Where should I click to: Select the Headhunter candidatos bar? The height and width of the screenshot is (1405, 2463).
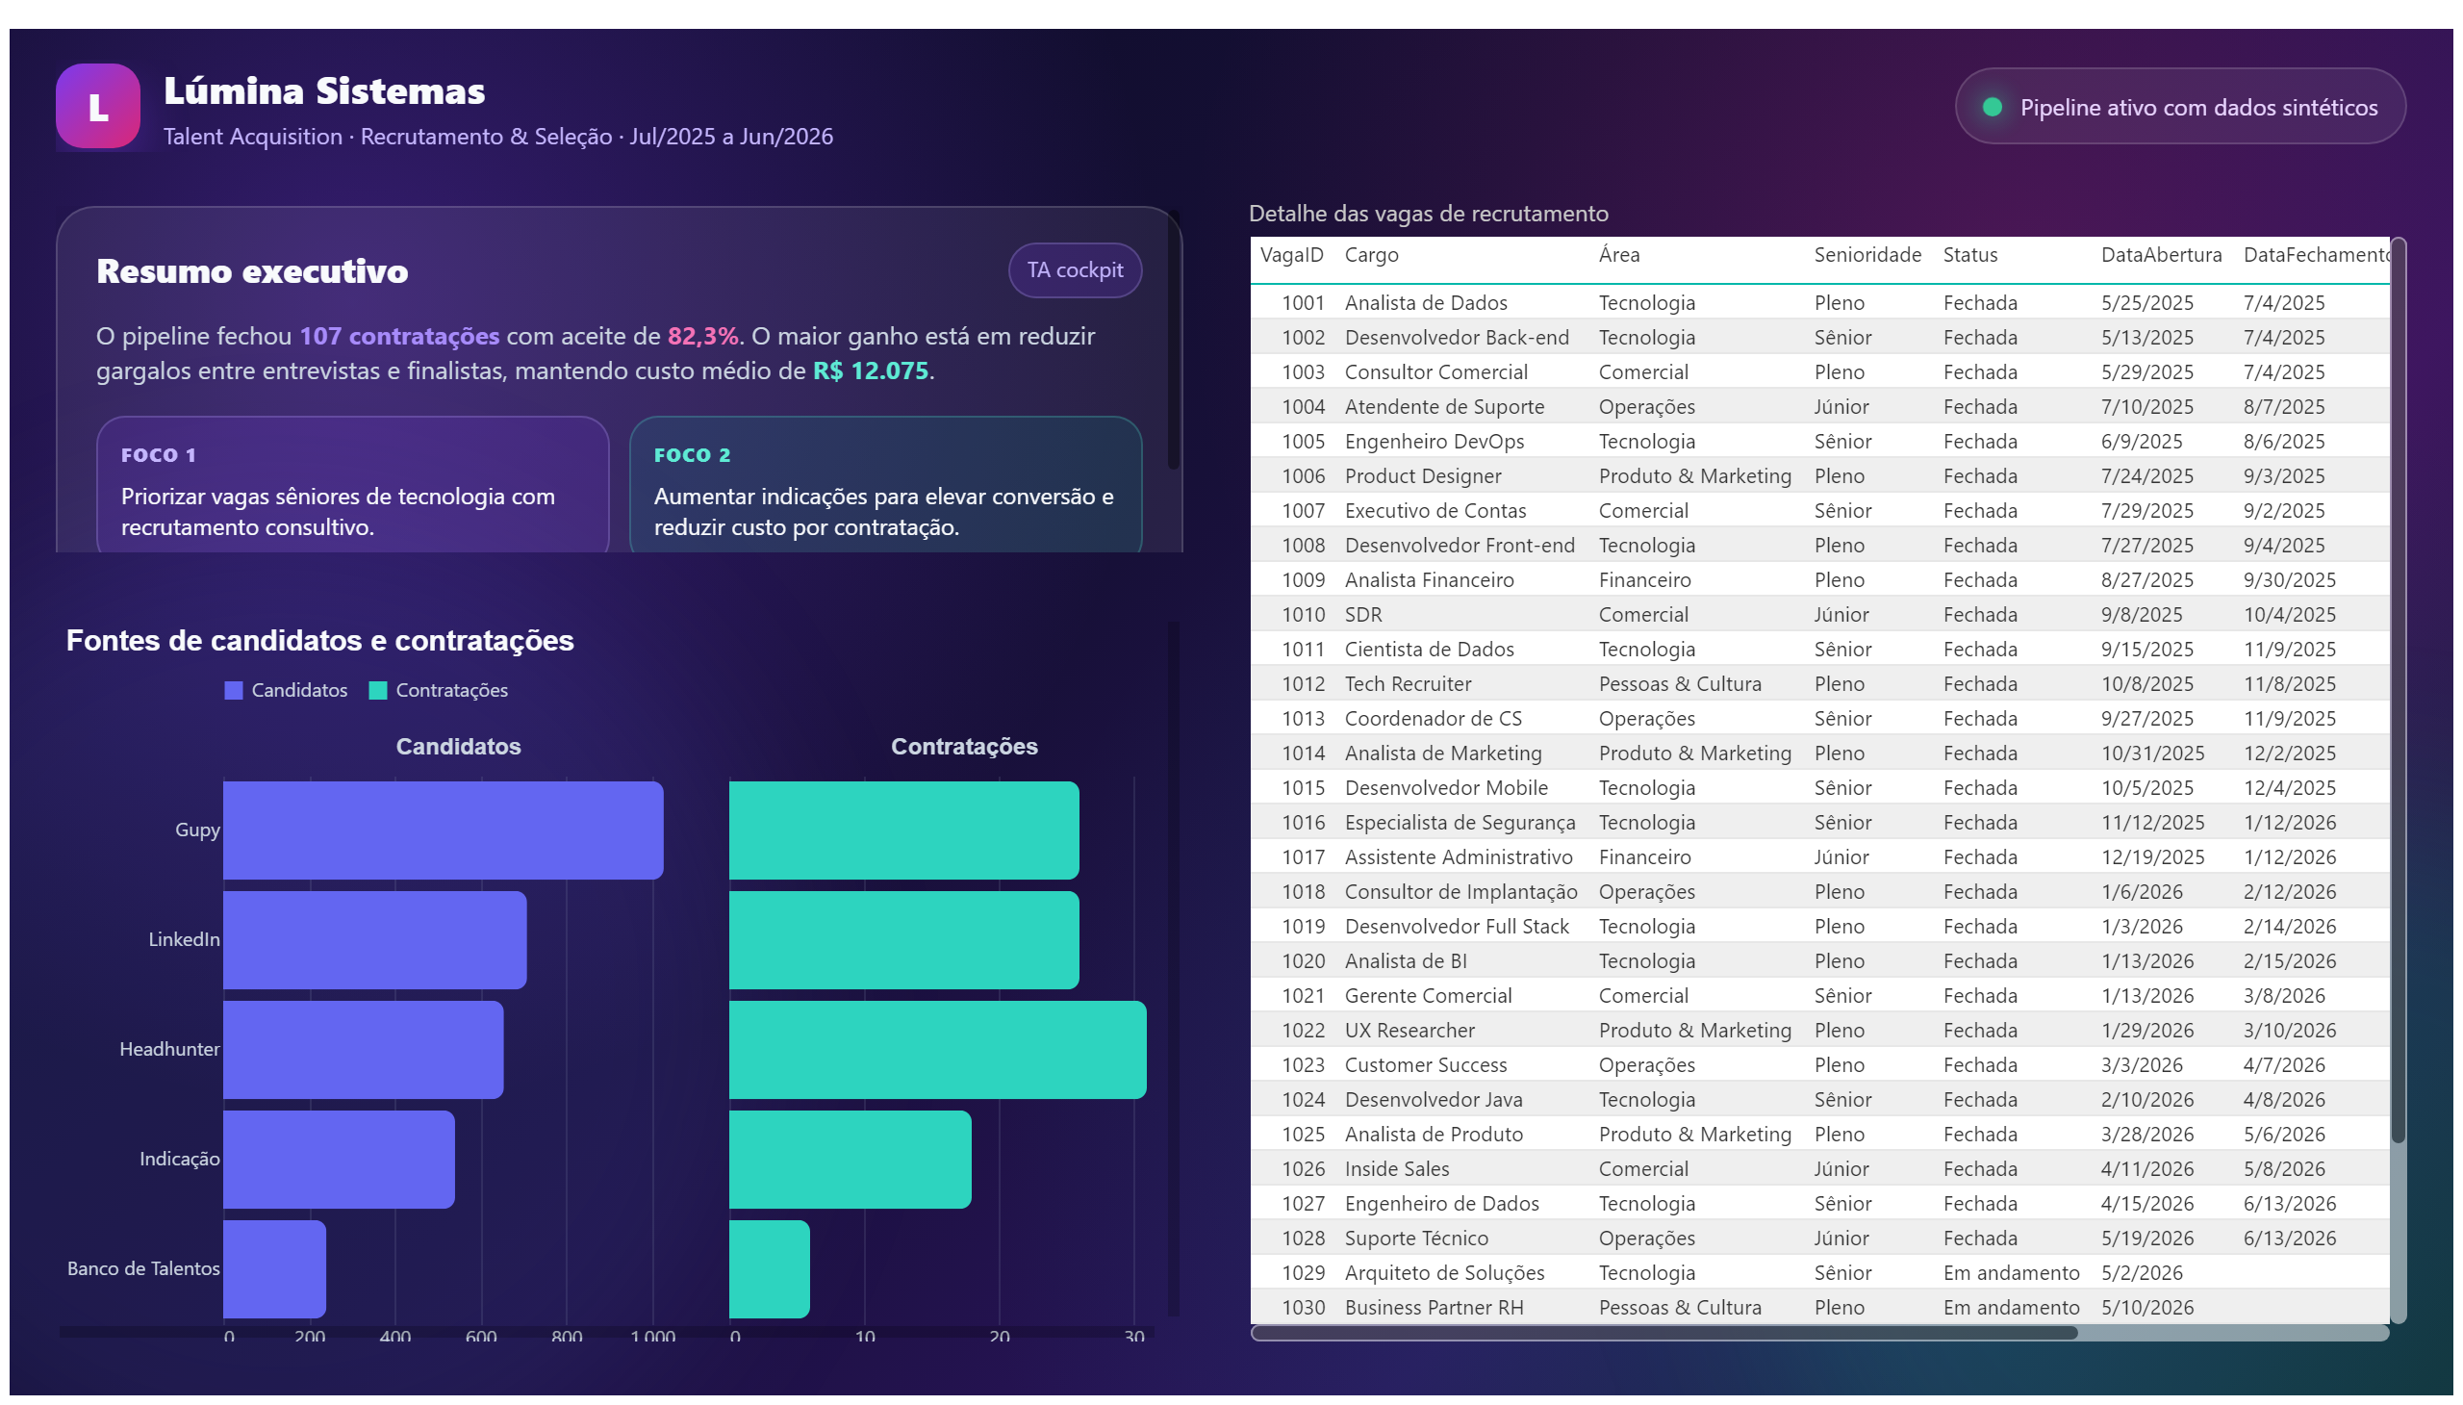[x=363, y=1050]
